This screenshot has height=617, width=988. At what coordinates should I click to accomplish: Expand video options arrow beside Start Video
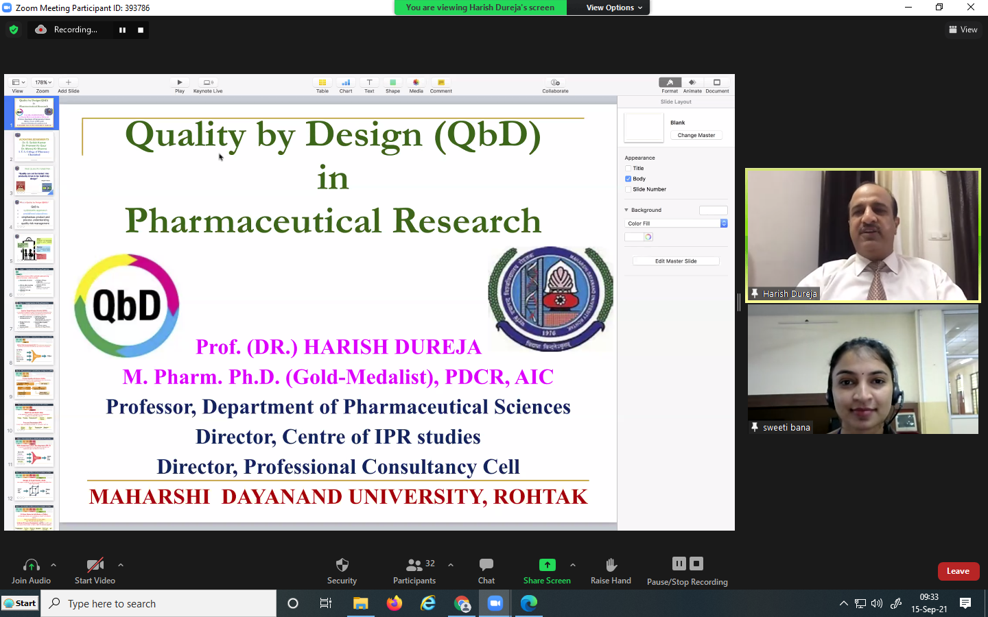click(x=121, y=565)
